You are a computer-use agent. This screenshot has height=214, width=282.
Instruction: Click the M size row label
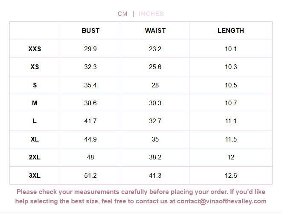tap(35, 103)
